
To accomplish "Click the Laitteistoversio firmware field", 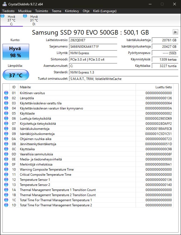I will (x=93, y=40).
